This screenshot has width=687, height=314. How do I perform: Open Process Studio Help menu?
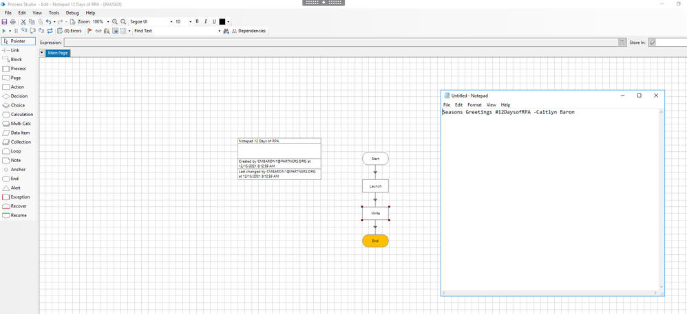pyautogui.click(x=90, y=13)
